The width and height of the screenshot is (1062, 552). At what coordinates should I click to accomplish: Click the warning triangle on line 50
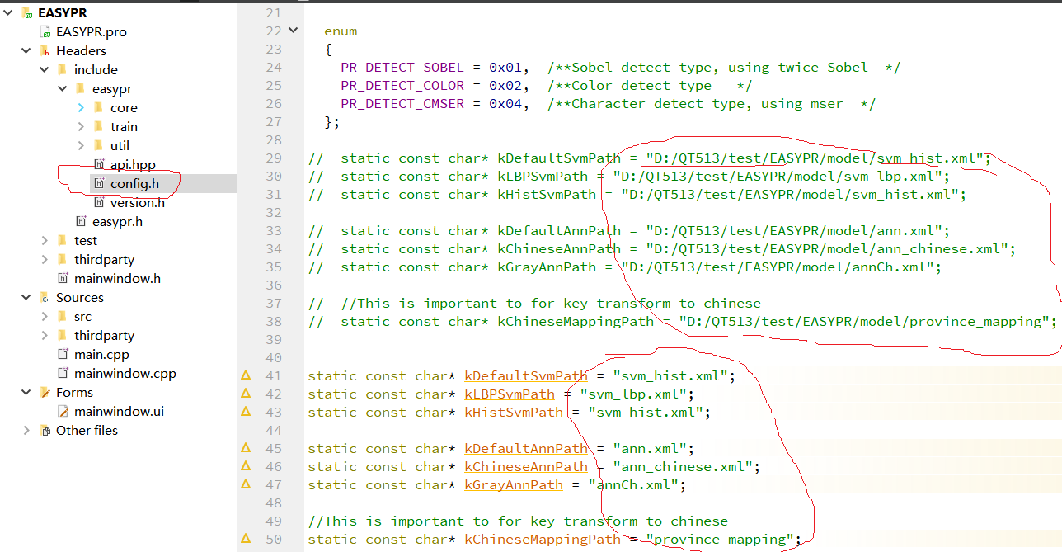pyautogui.click(x=246, y=539)
